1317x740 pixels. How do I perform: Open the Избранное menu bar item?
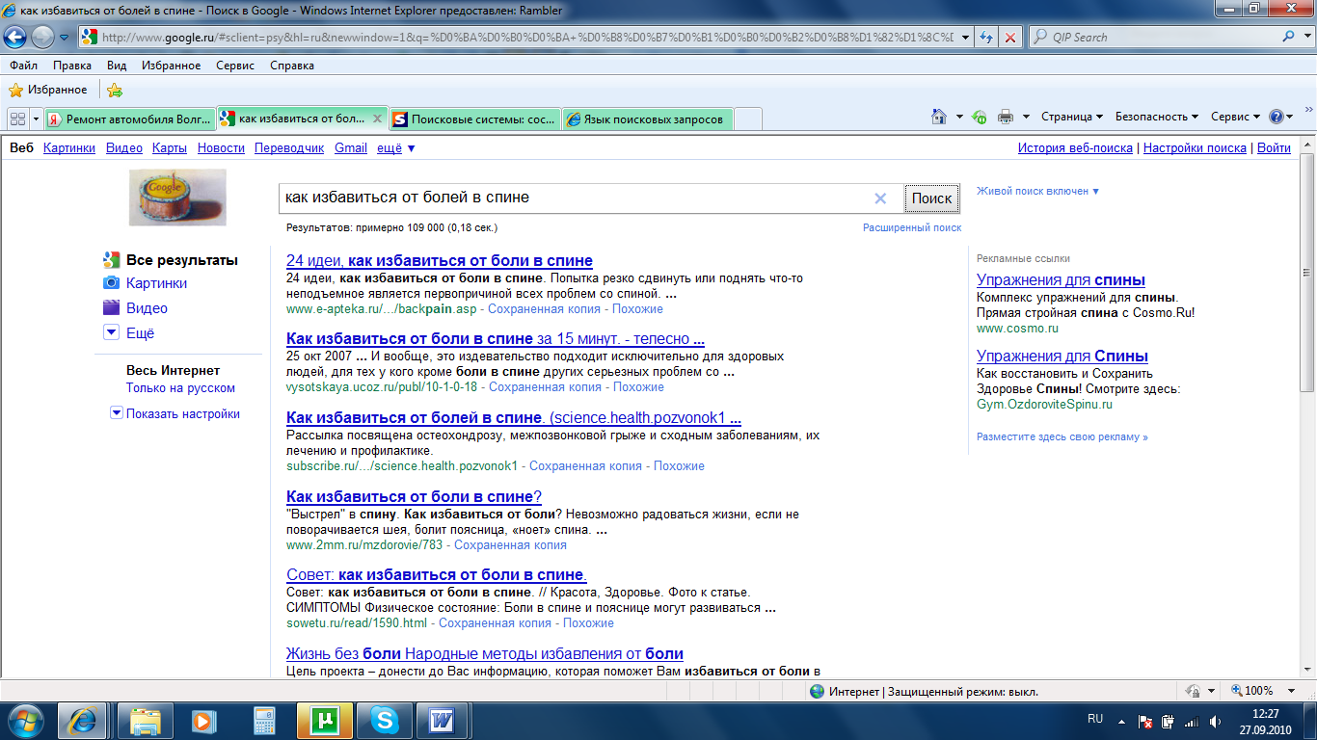(171, 66)
